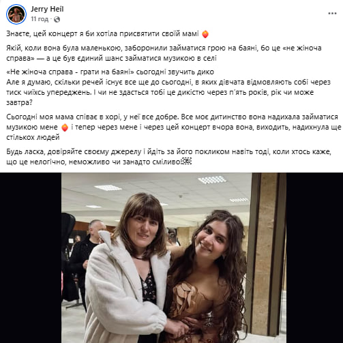Click the paragraph starting "Сьогодні моя мама"
The image size is (343, 343).
174,127
